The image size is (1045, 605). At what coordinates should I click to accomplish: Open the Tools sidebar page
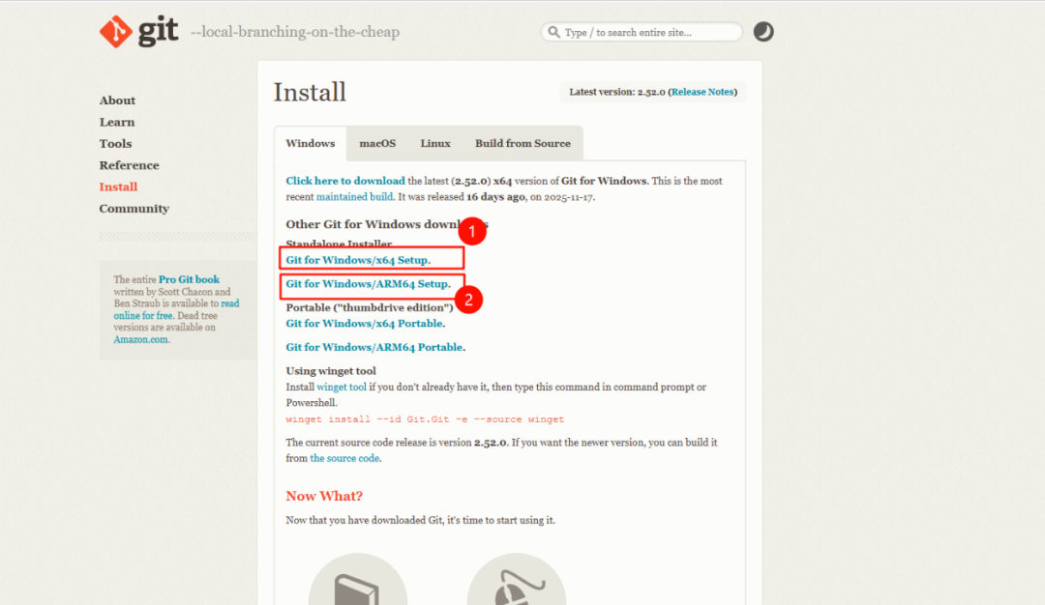tap(115, 144)
